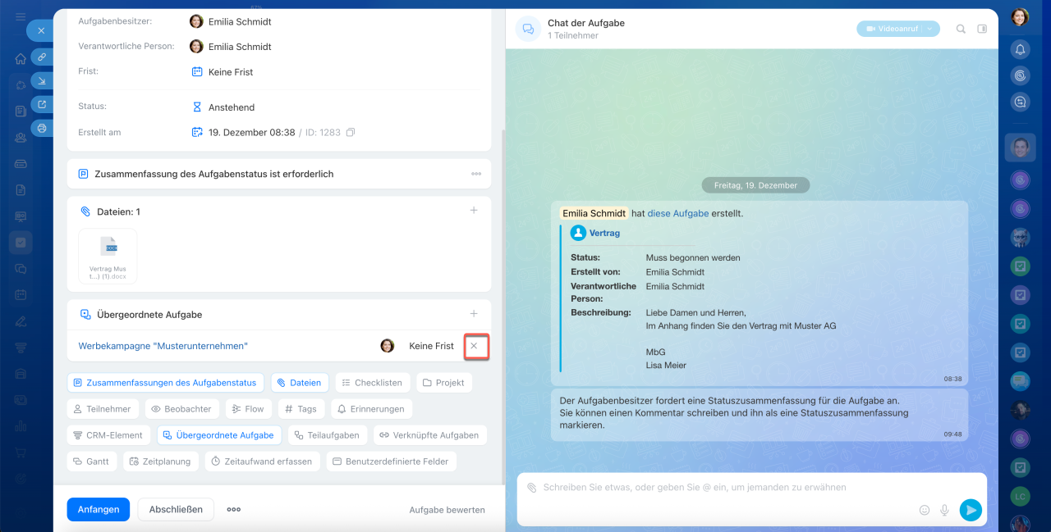
Task: Select the Dateien chip
Action: (300, 383)
